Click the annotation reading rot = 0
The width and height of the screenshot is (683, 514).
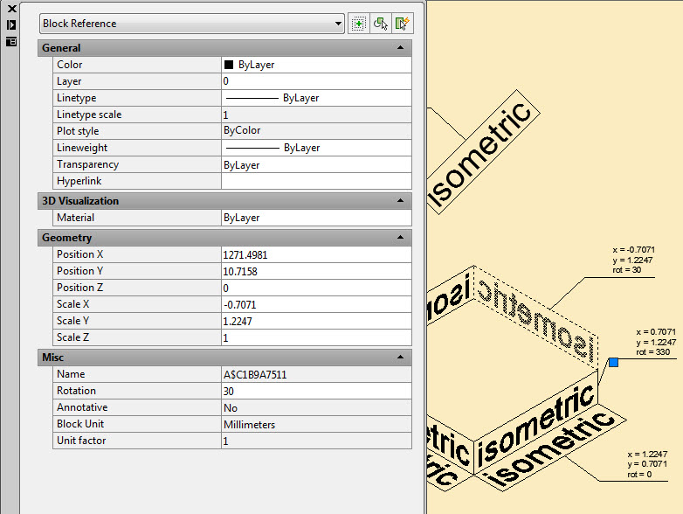click(x=639, y=475)
